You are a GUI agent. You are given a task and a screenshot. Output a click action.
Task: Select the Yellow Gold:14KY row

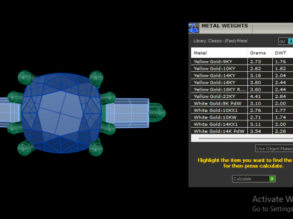coord(242,75)
